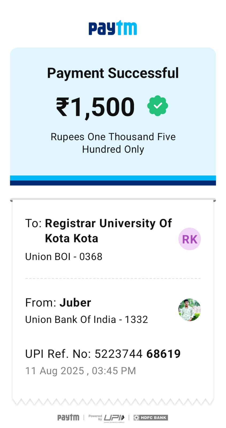Select the RK recipient avatar circle
The image size is (226, 428).
click(189, 239)
